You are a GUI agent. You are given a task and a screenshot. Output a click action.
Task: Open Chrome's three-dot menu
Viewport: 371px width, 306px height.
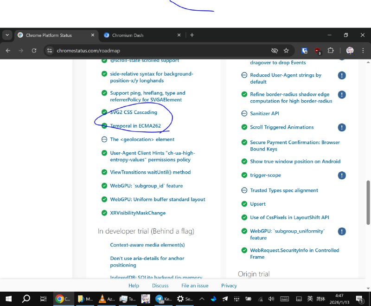click(363, 51)
